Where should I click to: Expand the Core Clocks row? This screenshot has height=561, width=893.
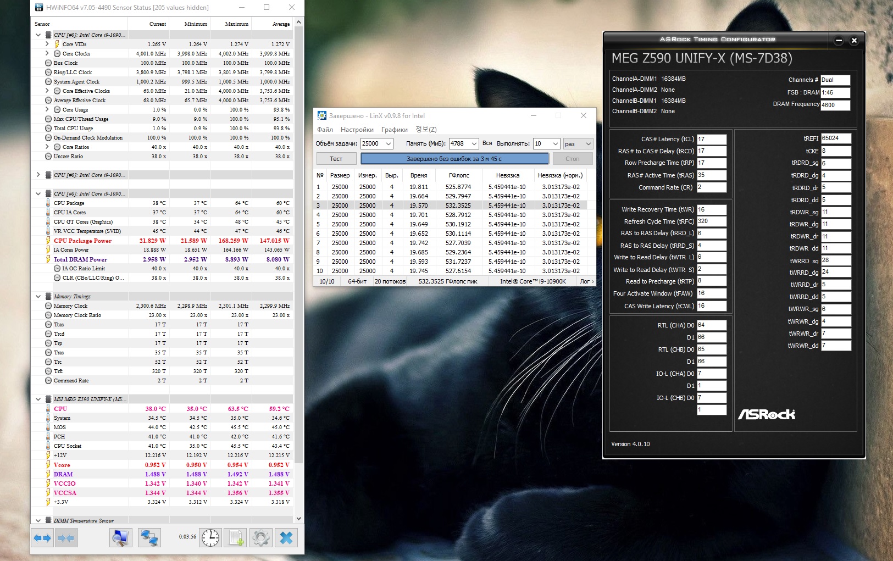click(x=47, y=53)
